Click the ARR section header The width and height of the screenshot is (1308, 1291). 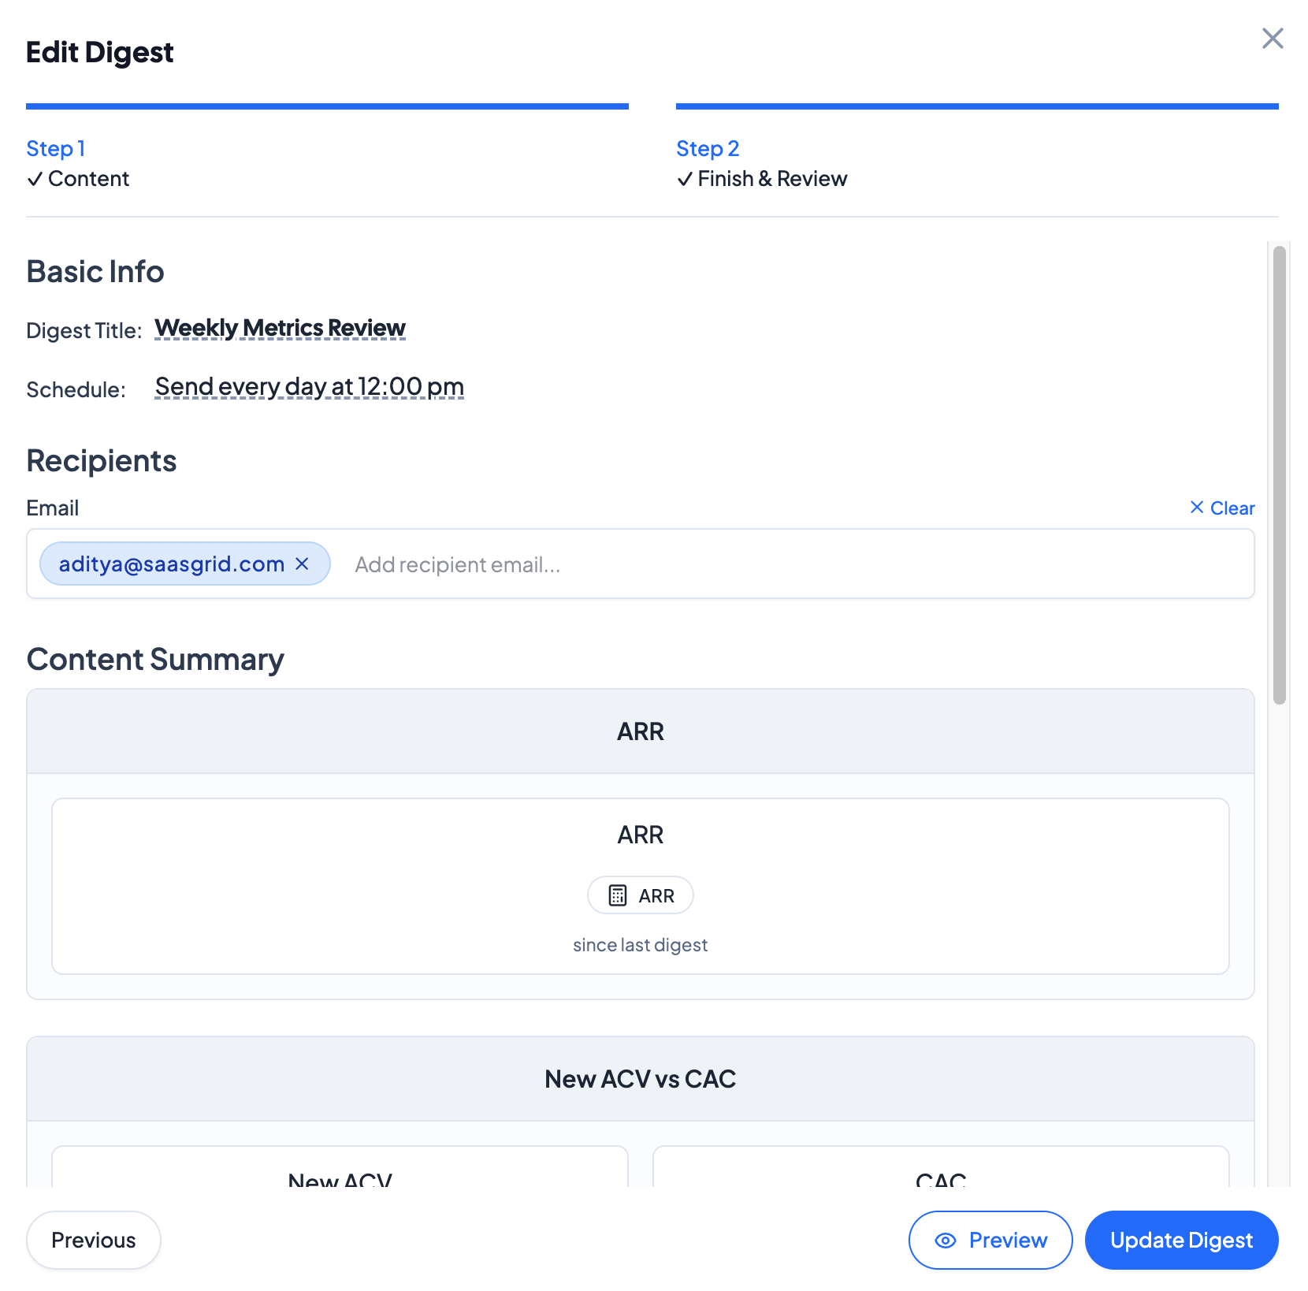[x=640, y=731]
